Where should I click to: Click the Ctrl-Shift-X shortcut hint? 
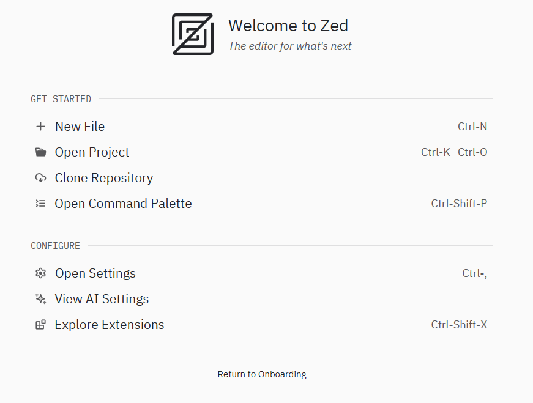click(459, 325)
